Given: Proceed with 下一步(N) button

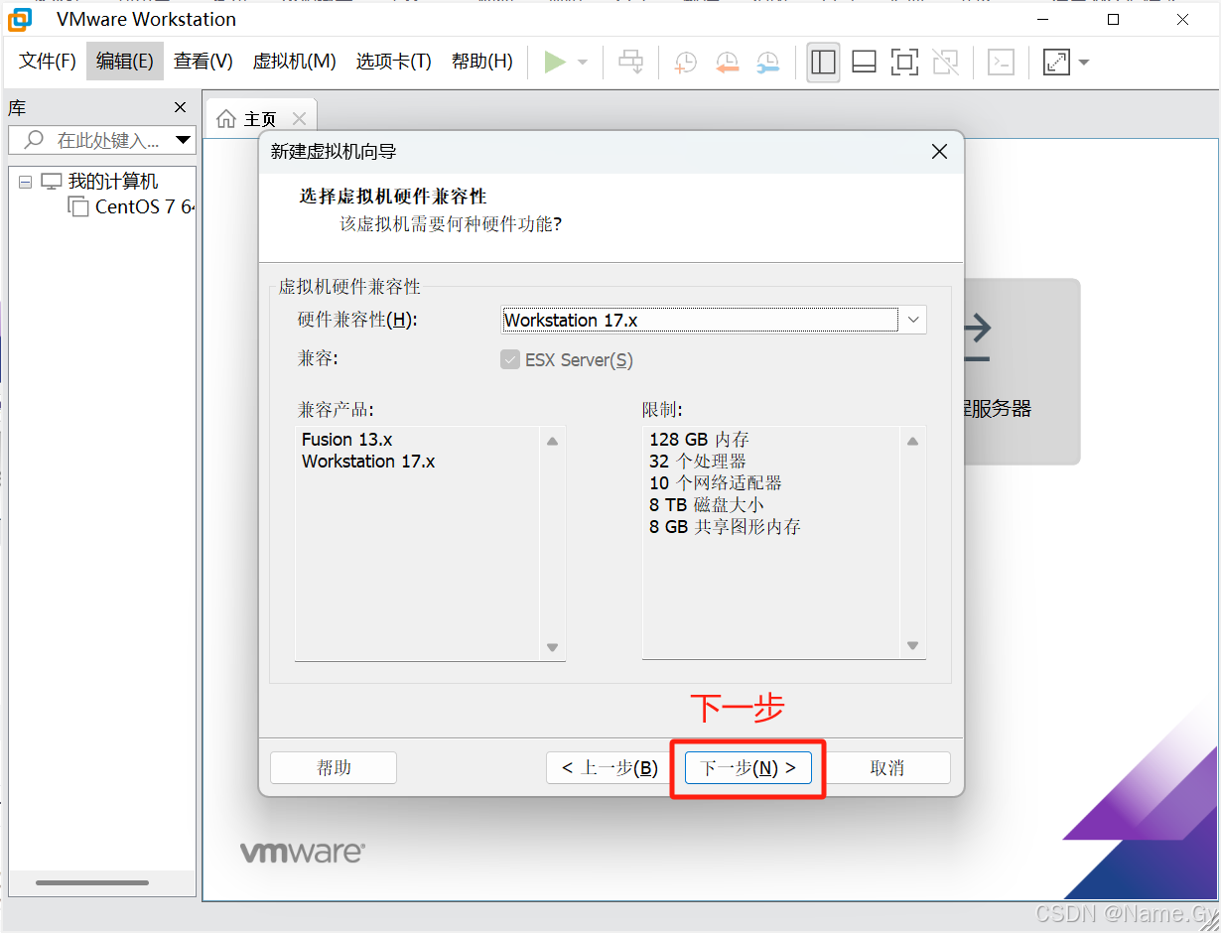Looking at the screenshot, I should click(748, 767).
